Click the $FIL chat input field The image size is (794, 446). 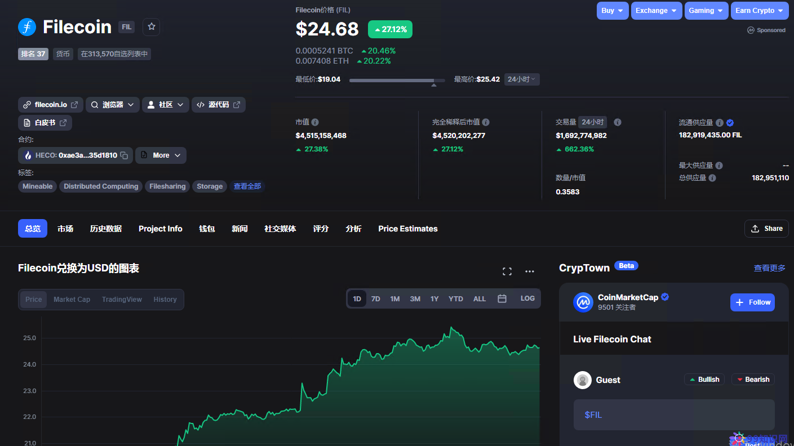point(674,415)
